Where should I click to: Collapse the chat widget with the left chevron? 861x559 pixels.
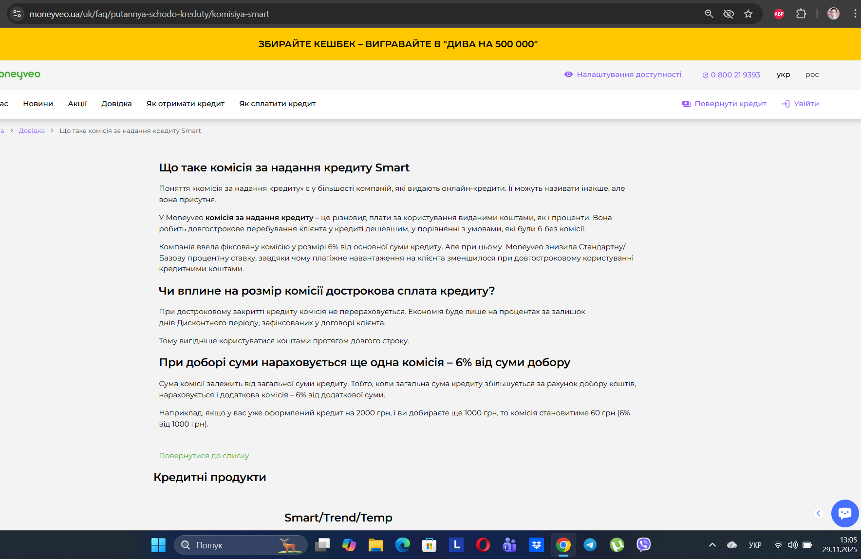[819, 513]
